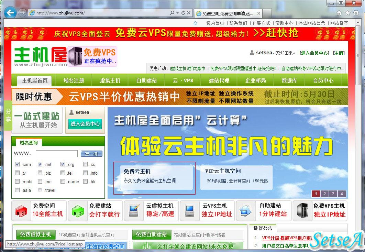Image resolution: width=365 pixels, height=252 pixels.
Task: Click the browser Back arrow button
Action: (10, 13)
